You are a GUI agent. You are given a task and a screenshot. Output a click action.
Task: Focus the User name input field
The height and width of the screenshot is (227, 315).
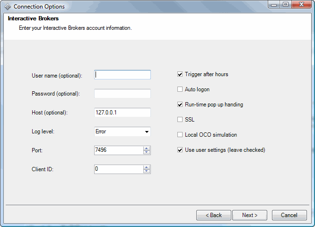tap(122, 75)
